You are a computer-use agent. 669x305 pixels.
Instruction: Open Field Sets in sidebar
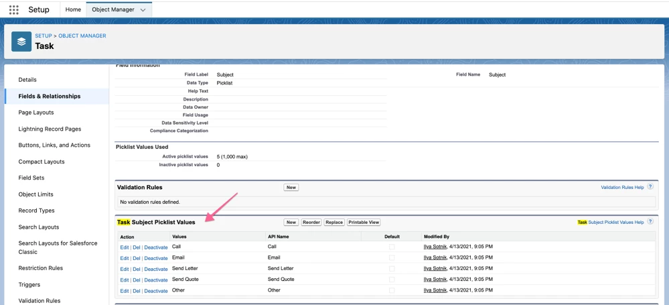tap(31, 178)
